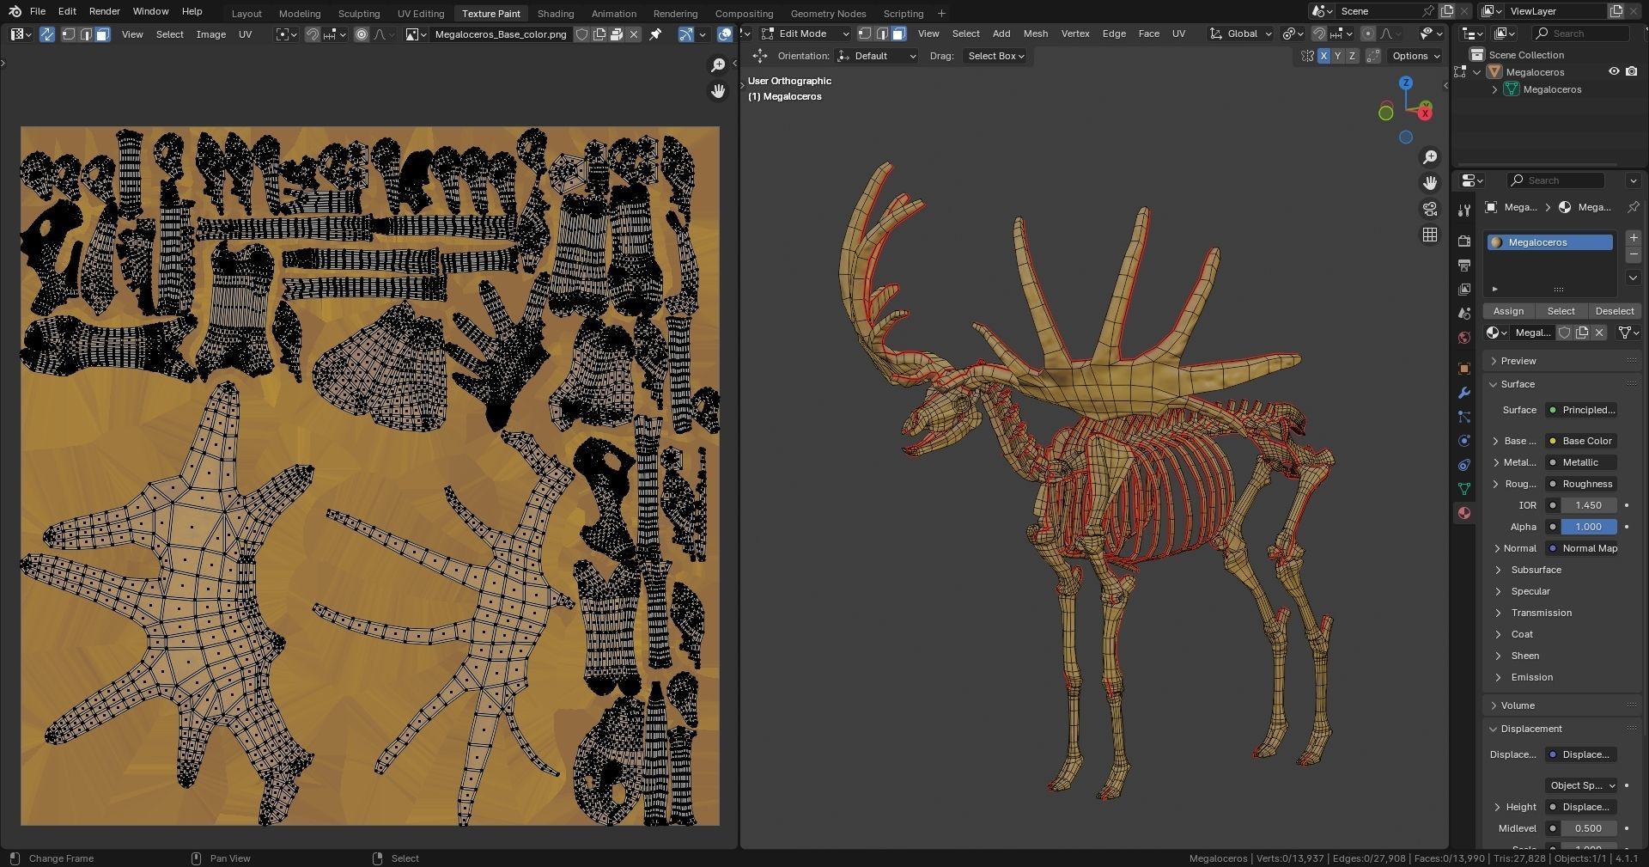Open the Modifiers wrench tab
Viewport: 1649px width, 867px height.
pyautogui.click(x=1464, y=393)
